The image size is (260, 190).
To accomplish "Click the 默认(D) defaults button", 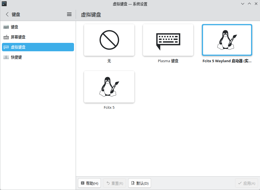I will tap(140, 183).
